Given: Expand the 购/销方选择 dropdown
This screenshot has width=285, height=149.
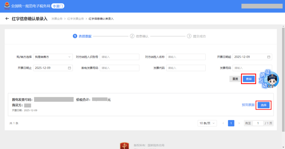Looking at the screenshot, I should [x=53, y=57].
